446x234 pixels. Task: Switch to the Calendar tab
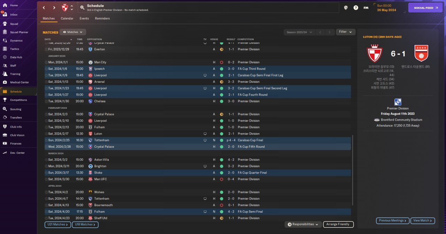pyautogui.click(x=67, y=18)
